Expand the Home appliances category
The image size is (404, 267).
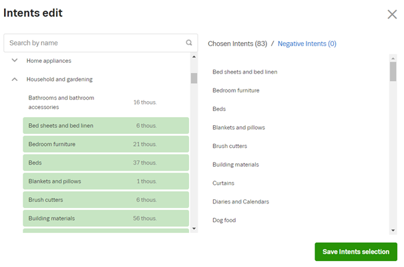pos(15,60)
